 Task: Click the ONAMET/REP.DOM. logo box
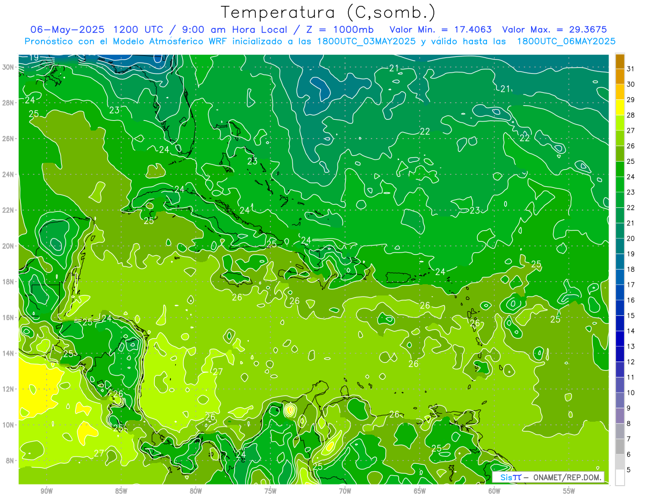pyautogui.click(x=548, y=477)
